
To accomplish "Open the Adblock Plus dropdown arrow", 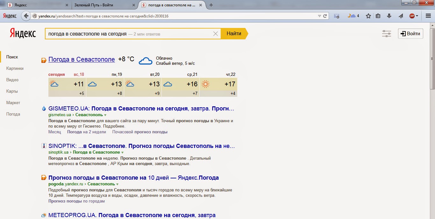I will [x=417, y=16].
